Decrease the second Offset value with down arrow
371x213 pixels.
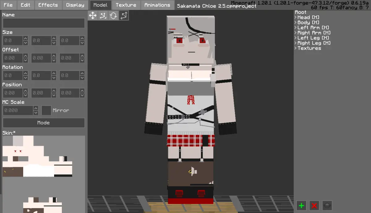click(x=54, y=60)
